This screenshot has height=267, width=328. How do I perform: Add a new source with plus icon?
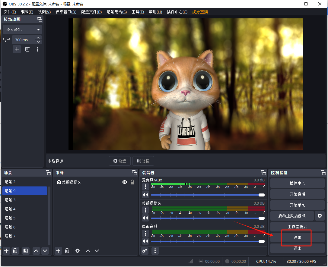coord(58,251)
